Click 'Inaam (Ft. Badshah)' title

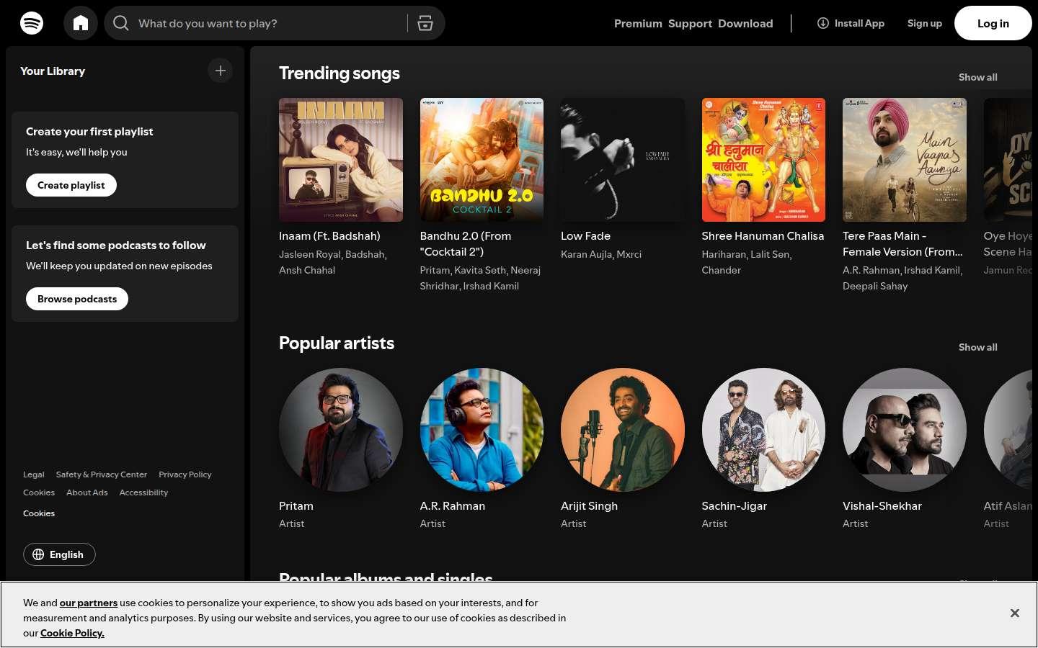tap(329, 236)
